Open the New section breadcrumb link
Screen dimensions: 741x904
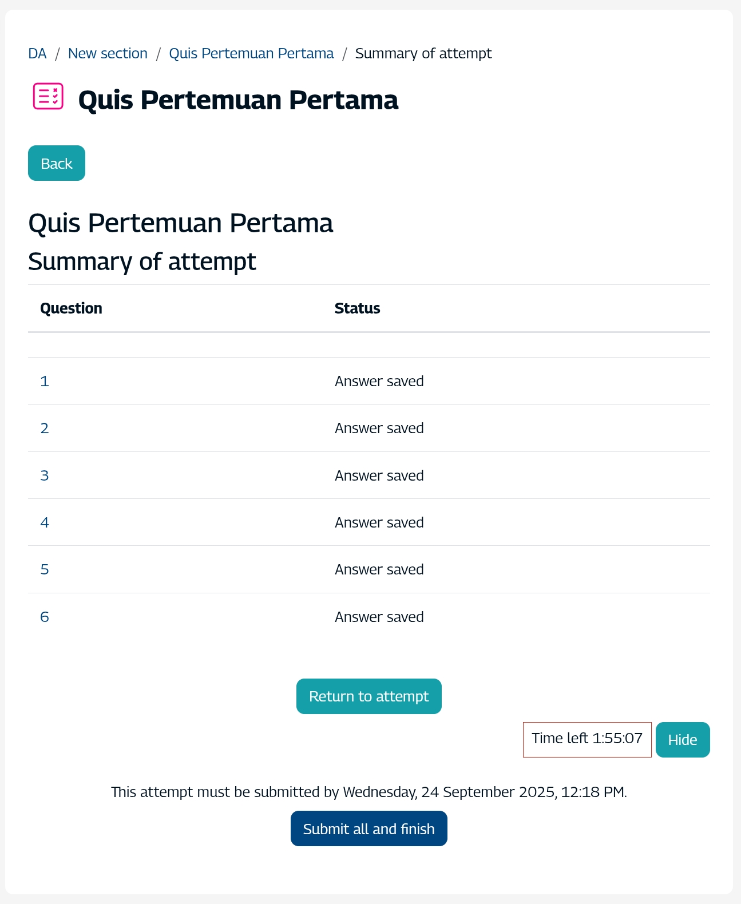point(107,53)
